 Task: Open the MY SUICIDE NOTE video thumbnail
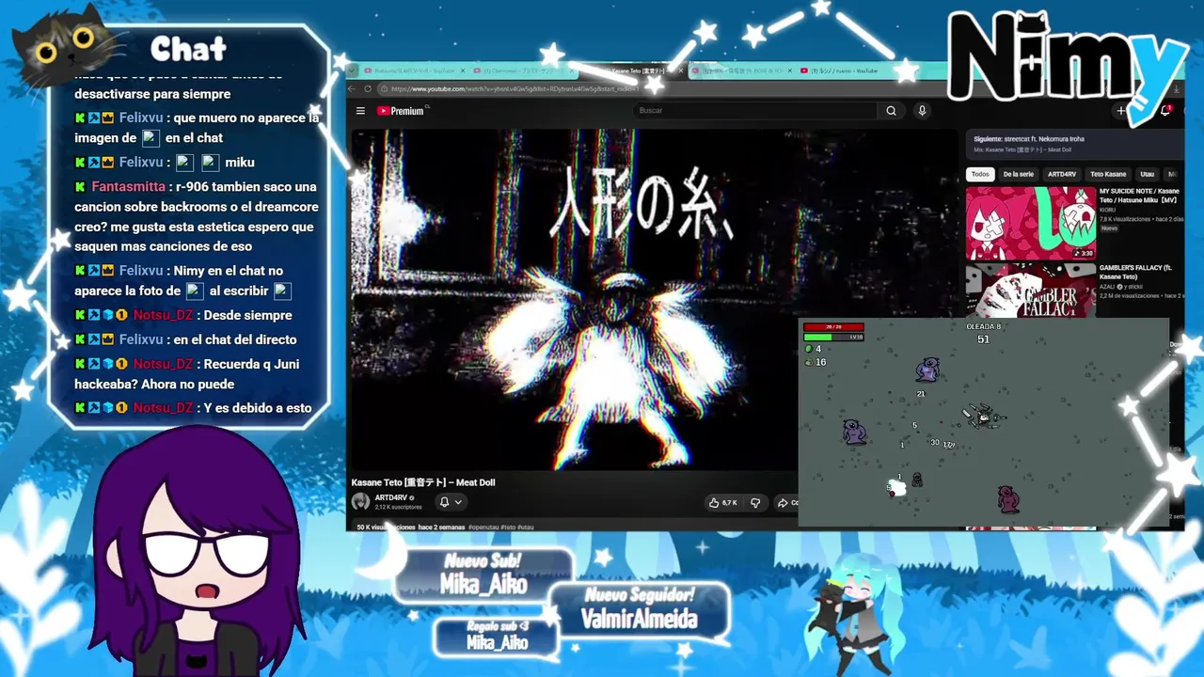pos(1031,223)
